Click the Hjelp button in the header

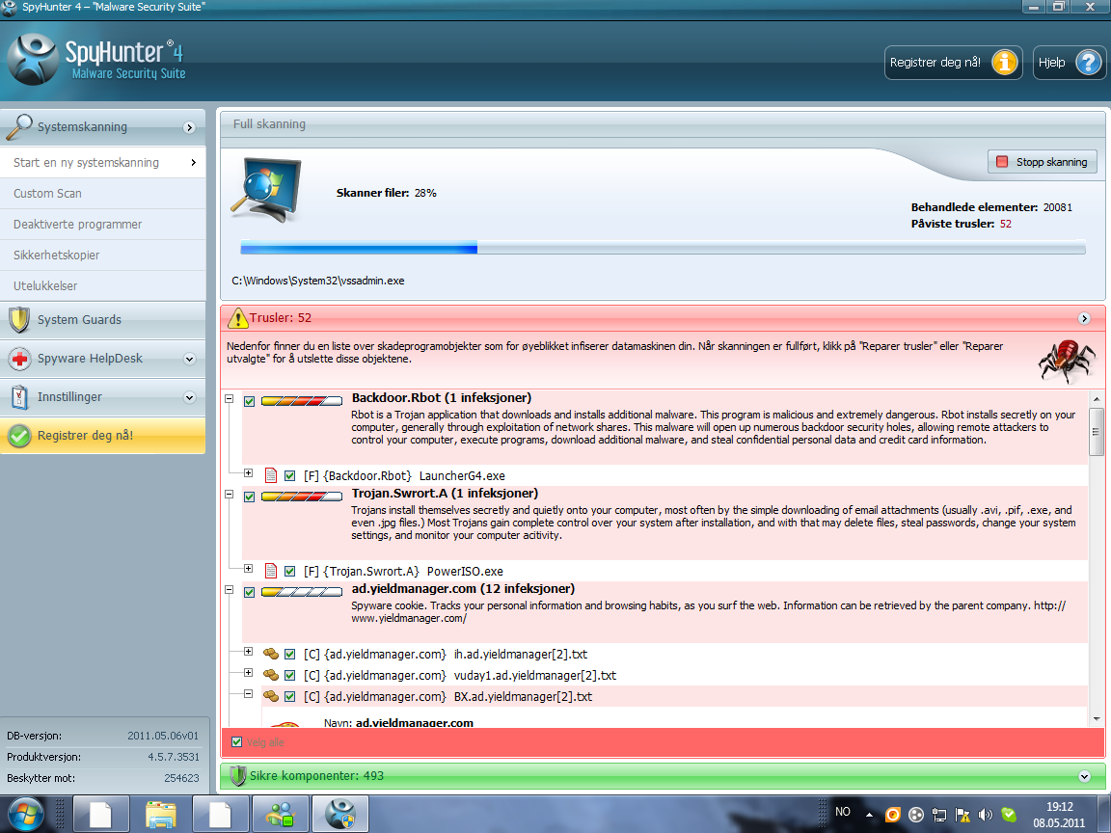[1070, 63]
